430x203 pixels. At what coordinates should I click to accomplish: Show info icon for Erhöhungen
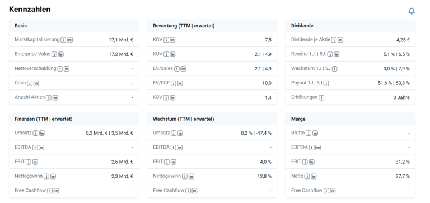321,97
